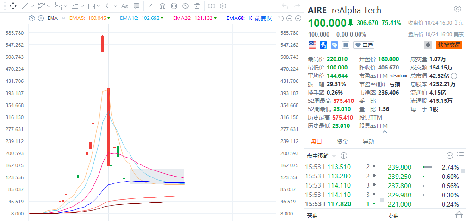Add stock to 自选 watchlist

(x=364, y=45)
